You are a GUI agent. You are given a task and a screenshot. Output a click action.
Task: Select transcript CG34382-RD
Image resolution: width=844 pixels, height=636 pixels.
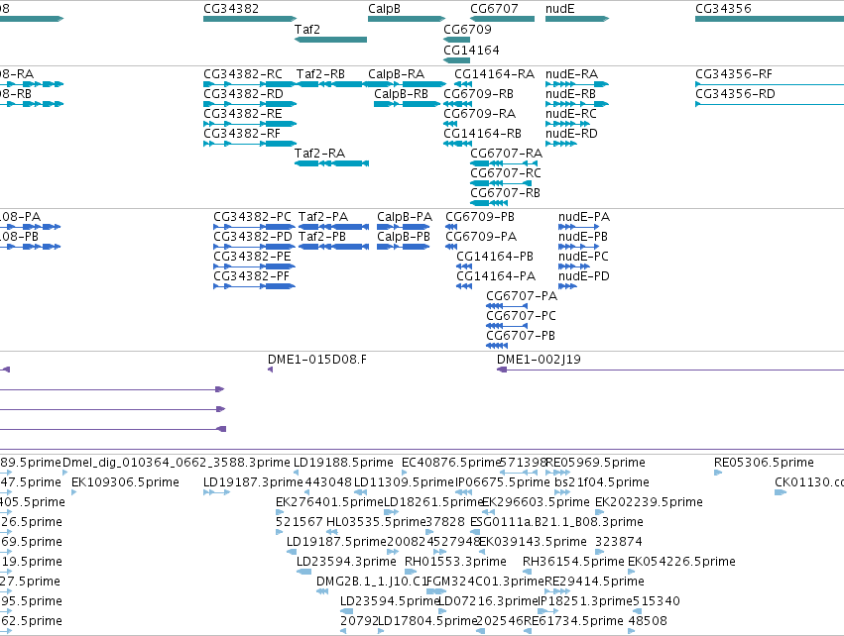click(x=243, y=93)
